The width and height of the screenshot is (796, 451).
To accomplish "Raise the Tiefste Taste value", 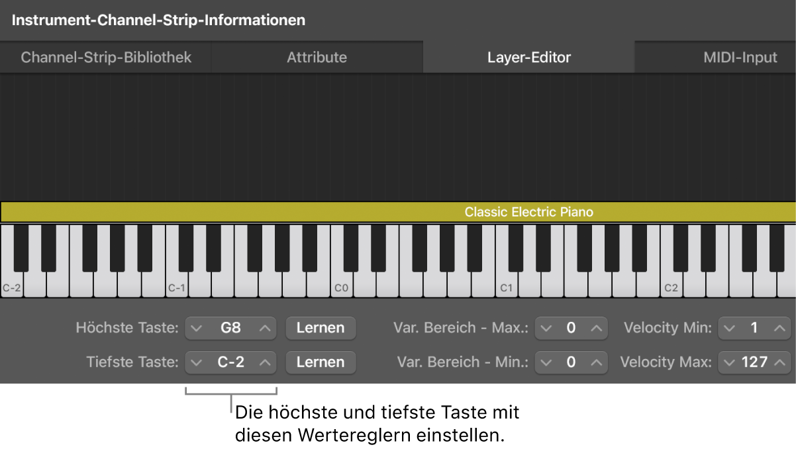I will (264, 362).
